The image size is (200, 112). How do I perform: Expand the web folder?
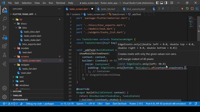click(x=13, y=81)
